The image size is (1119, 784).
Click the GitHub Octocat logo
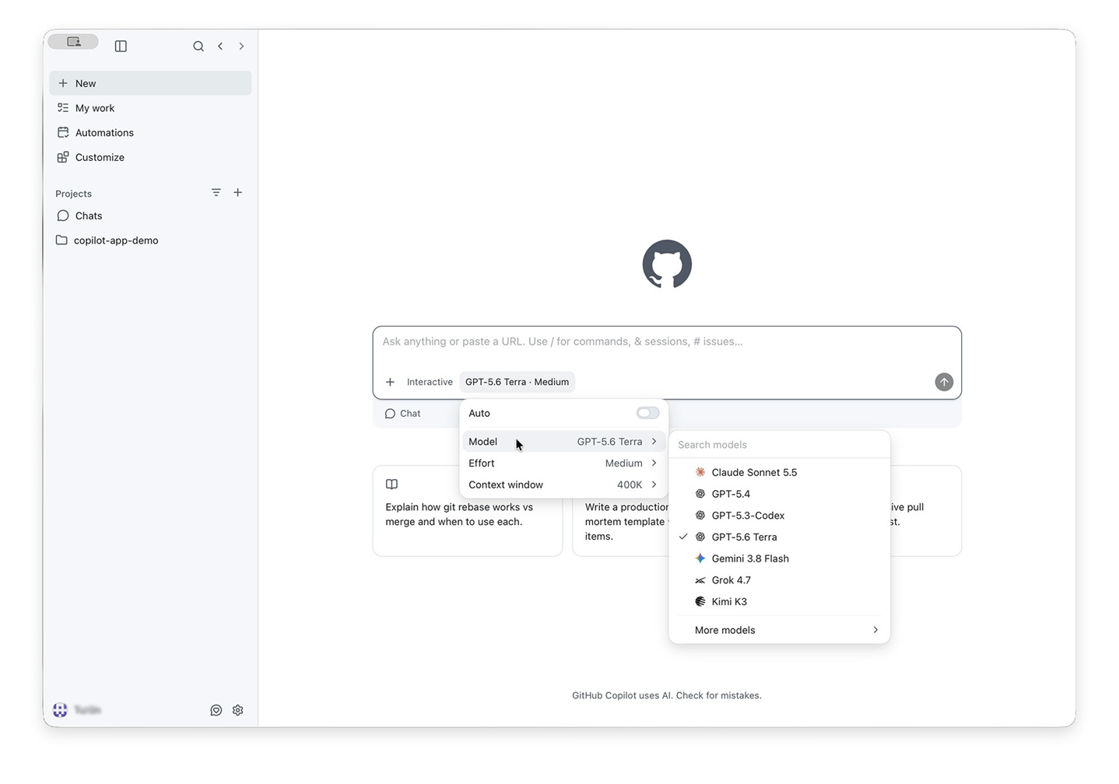pos(667,264)
